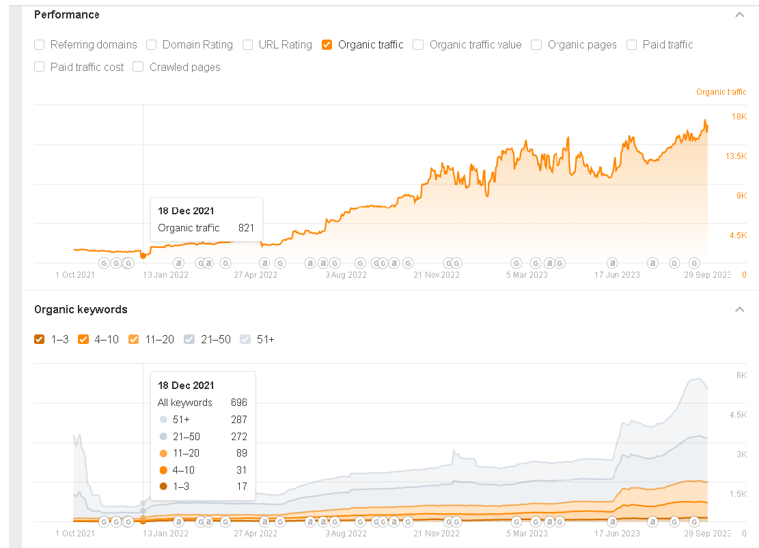Enable the Referring domains checkbox
Screen dimensions: 759x548
click(x=40, y=45)
